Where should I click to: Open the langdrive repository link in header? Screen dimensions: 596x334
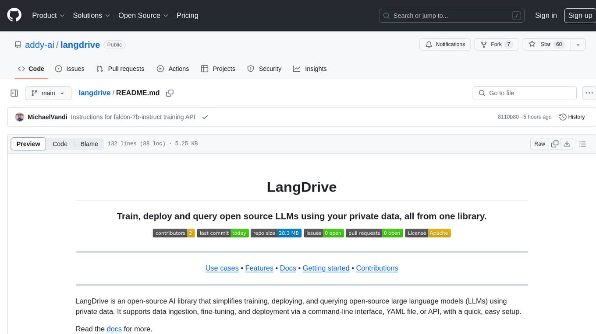click(80, 45)
